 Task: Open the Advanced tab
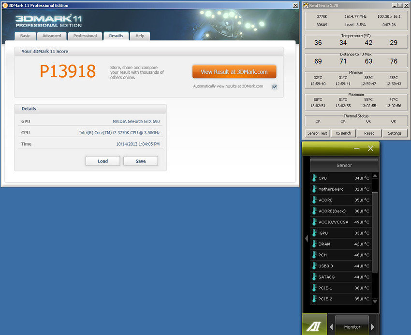(x=52, y=36)
